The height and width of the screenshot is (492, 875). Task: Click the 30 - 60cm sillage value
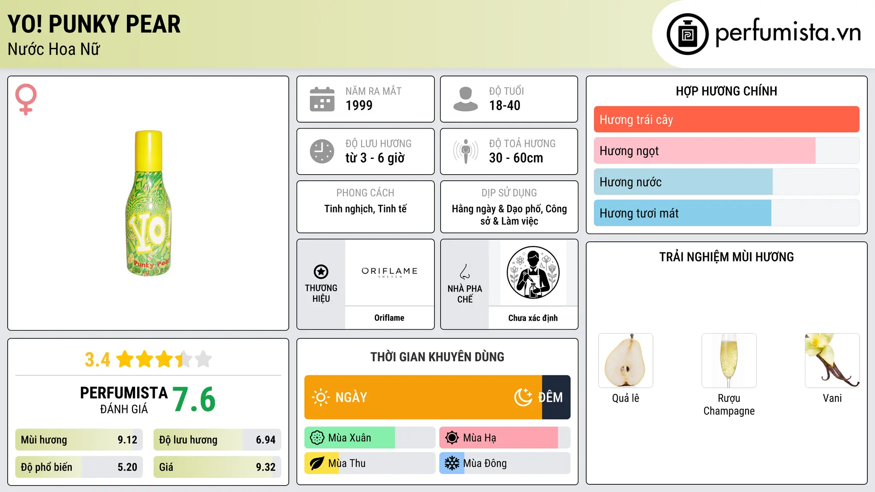516,158
